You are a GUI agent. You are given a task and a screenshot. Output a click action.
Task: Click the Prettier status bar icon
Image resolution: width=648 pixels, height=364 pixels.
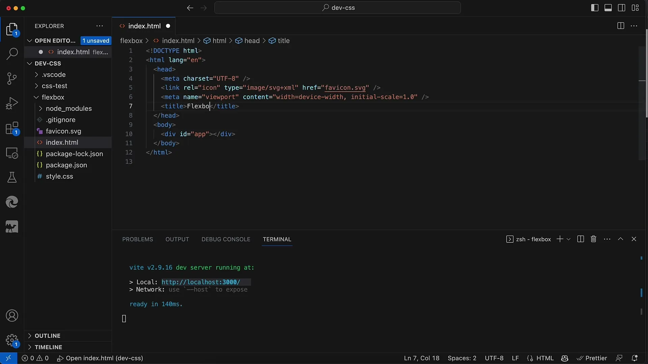coord(592,358)
